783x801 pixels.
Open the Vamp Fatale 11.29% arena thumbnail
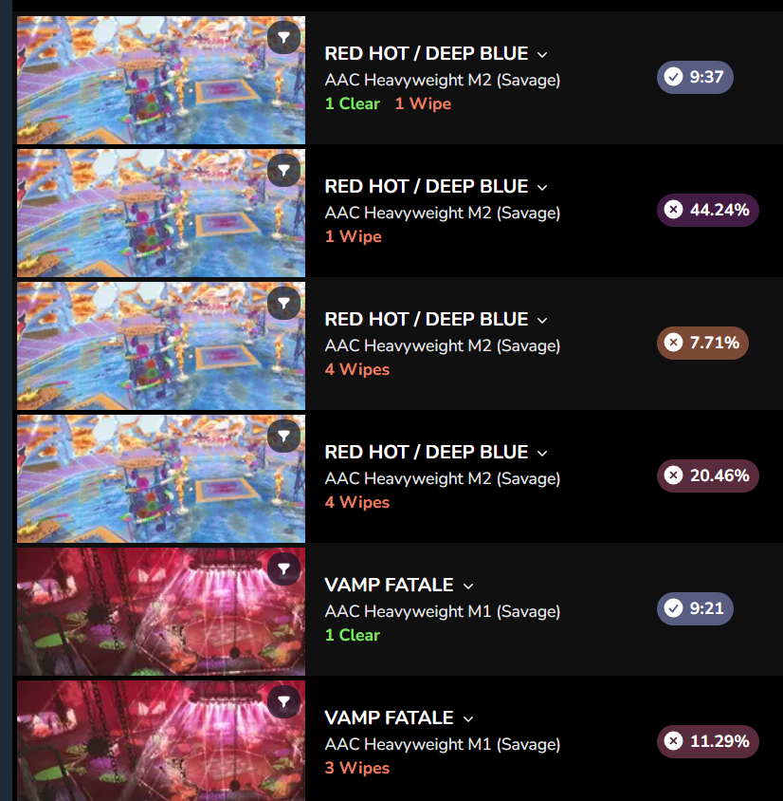tap(161, 740)
